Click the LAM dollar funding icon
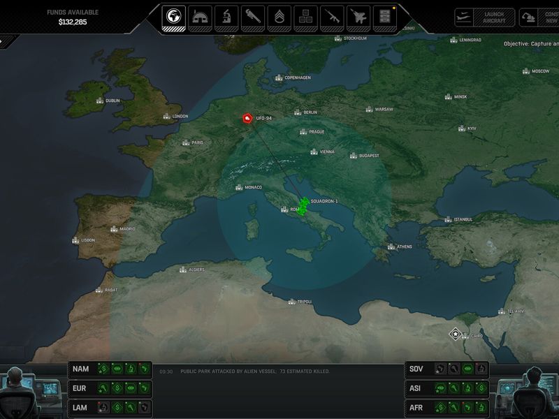This screenshot has width=559, height=419. click(x=117, y=408)
